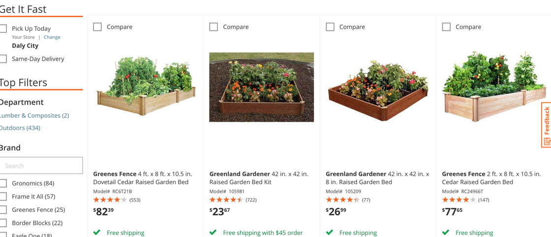Viewport: 551px width, 237px height.
Task: Filter by Greenes Fence brand
Action: tap(3, 210)
